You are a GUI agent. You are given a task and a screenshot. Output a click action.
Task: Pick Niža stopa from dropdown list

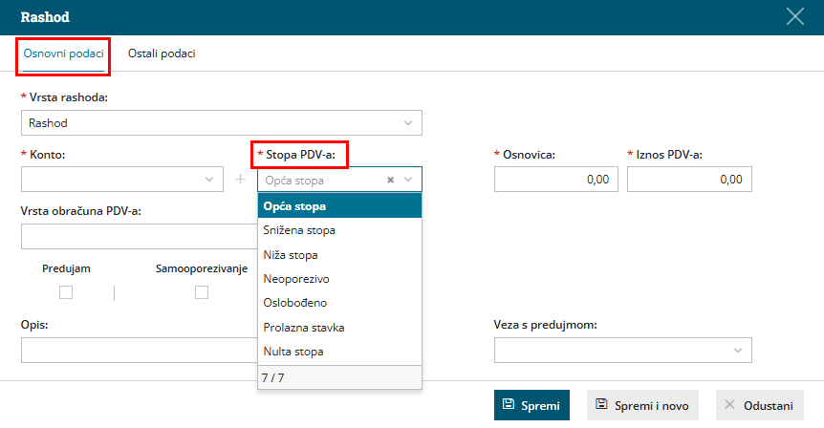339,255
